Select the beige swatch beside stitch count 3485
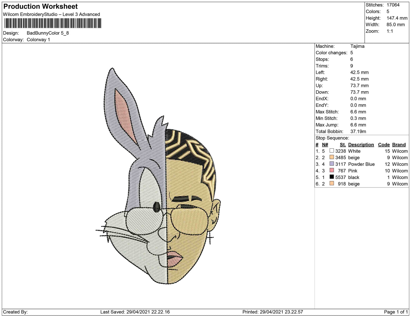411x316 pixels. coord(332,157)
